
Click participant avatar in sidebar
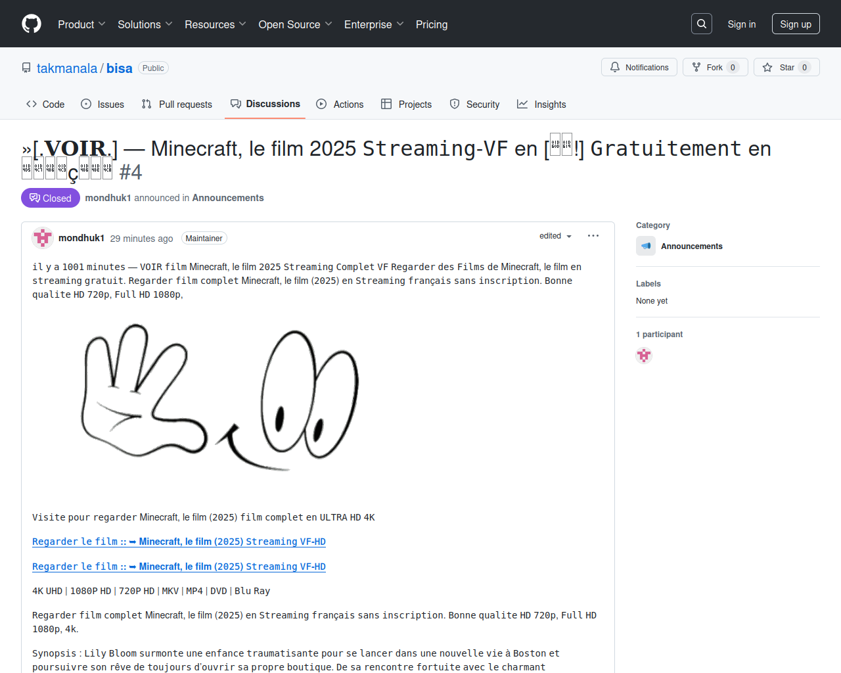click(644, 356)
